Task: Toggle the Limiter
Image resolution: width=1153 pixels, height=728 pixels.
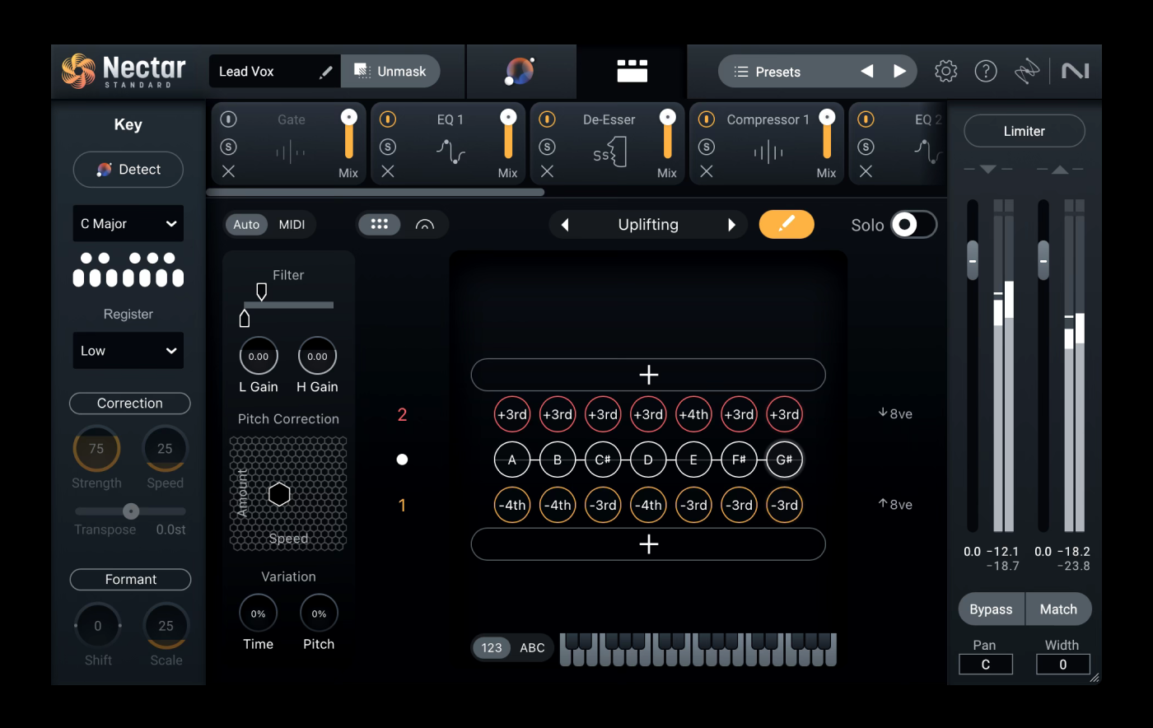Action: 1024,131
